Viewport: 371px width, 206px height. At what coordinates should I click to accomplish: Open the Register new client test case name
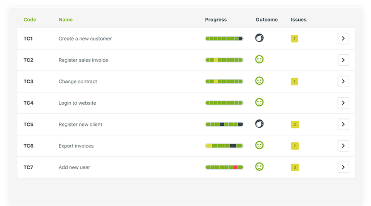coord(80,125)
